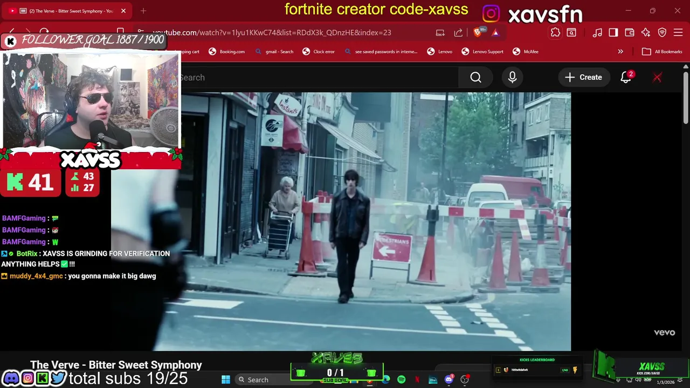Open the Lenovo bookmark
Screen dimensions: 690x388
point(440,52)
